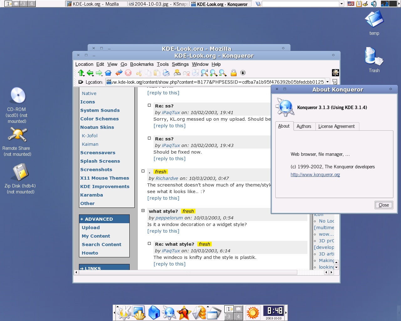
Task: Click the animated gear logo in Konqueror
Action: pyautogui.click(x=335, y=73)
